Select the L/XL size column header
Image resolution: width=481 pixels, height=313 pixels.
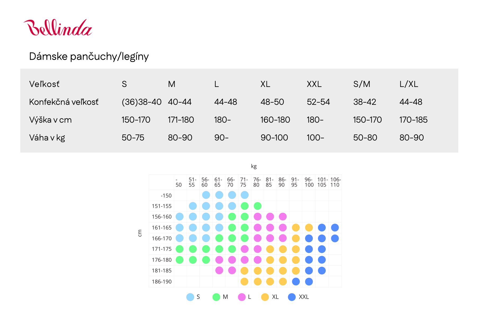tap(409, 84)
